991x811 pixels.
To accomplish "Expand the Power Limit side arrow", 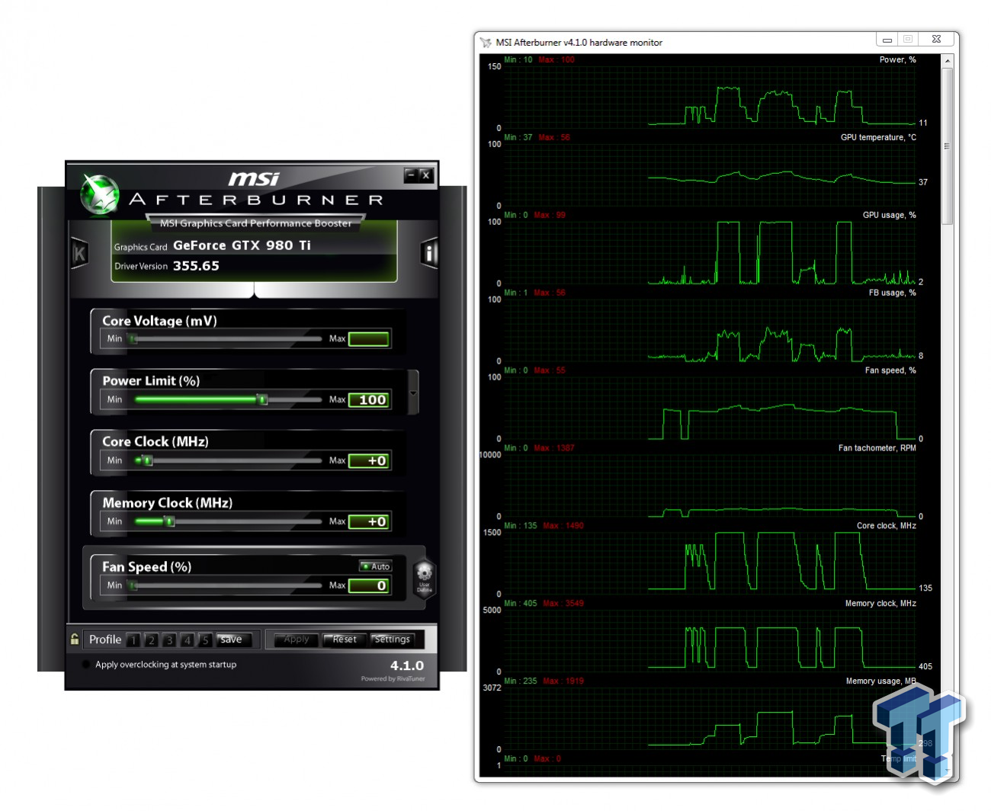I will coord(413,393).
